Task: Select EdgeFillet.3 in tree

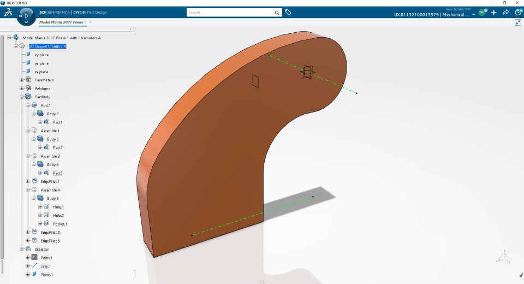Action: [x=50, y=240]
